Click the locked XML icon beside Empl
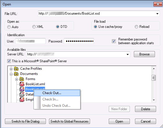 coord(22,100)
